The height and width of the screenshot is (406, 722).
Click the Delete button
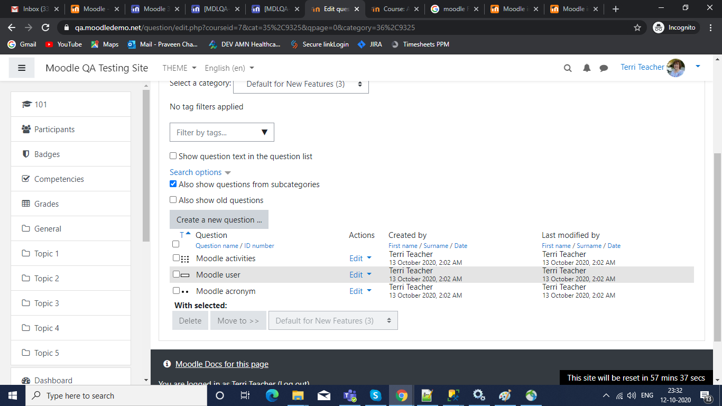tap(190, 320)
